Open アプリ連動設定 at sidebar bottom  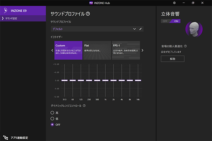[19, 138]
